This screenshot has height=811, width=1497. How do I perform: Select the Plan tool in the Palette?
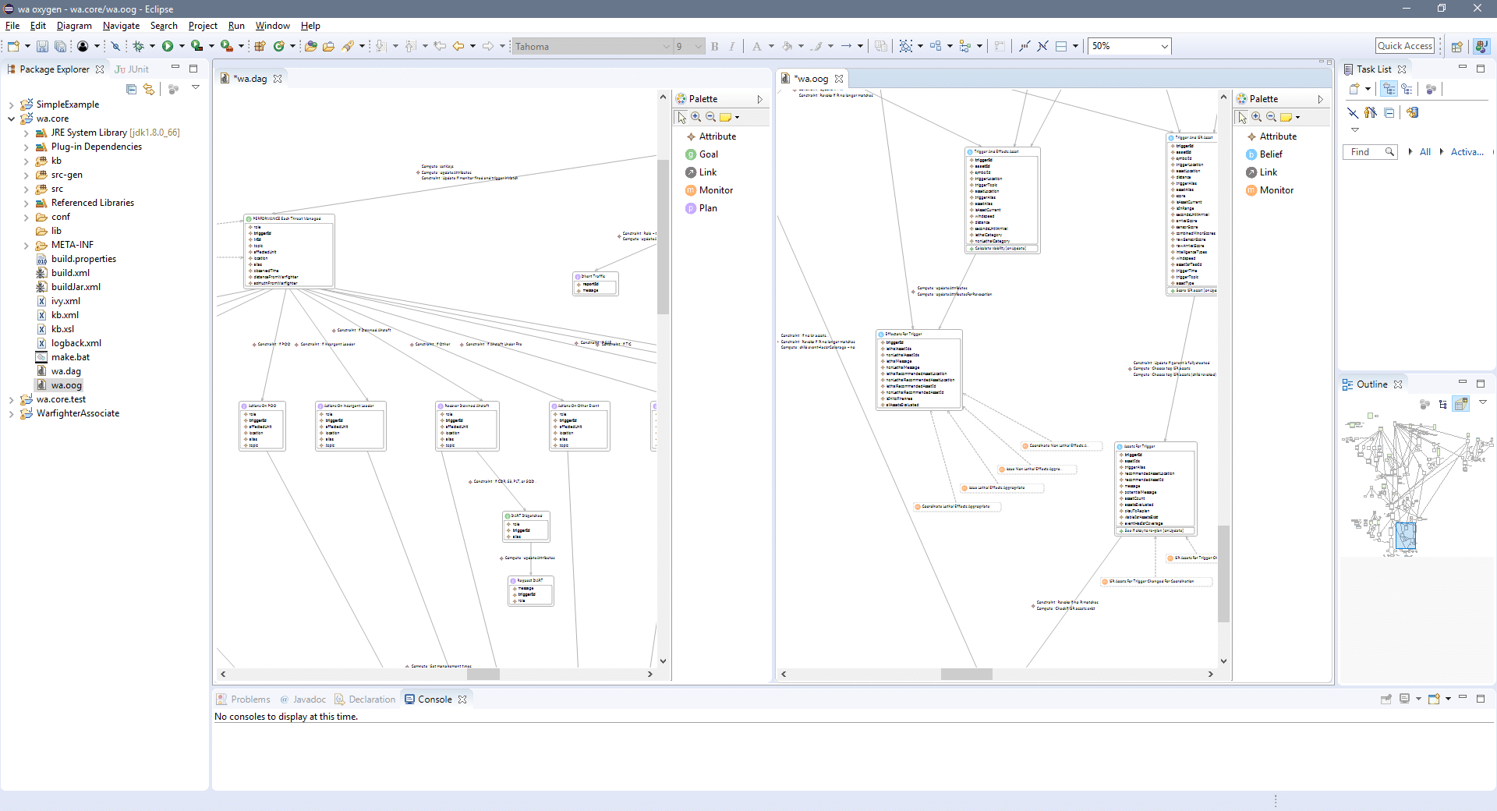pos(706,208)
